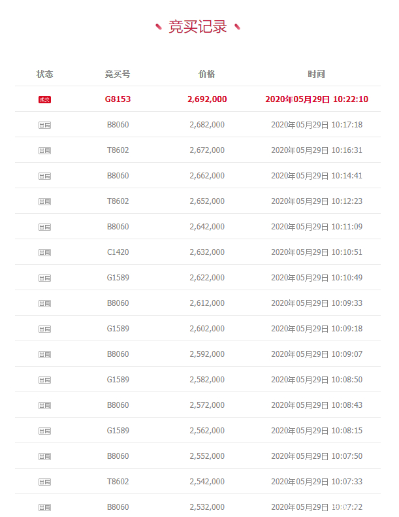Click the 出局 badge for price 2,542,000
The height and width of the screenshot is (517, 399).
44,482
